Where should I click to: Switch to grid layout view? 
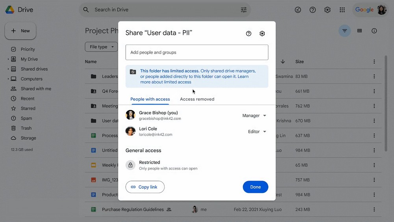tap(359, 31)
